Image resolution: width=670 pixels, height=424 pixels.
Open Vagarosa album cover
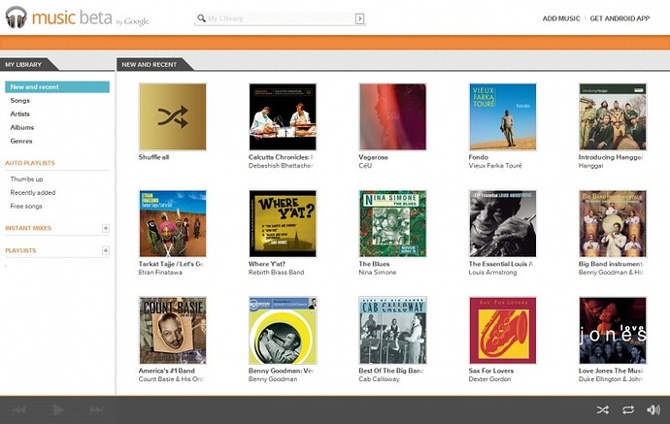click(392, 117)
